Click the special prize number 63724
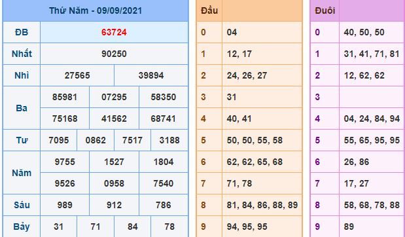The image size is (405, 237). pyautogui.click(x=114, y=32)
